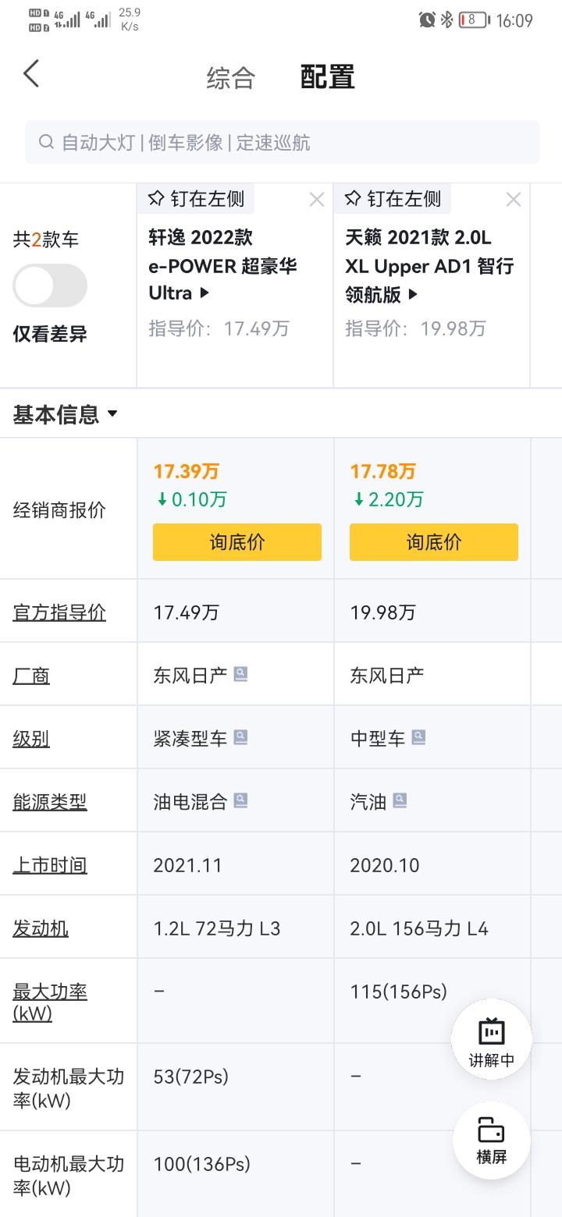Tap price drop 0.10万 text
This screenshot has width=562, height=1217.
[192, 499]
